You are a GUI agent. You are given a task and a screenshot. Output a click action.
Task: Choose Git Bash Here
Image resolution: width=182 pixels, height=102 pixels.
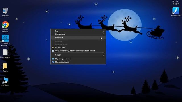click(x=78, y=48)
